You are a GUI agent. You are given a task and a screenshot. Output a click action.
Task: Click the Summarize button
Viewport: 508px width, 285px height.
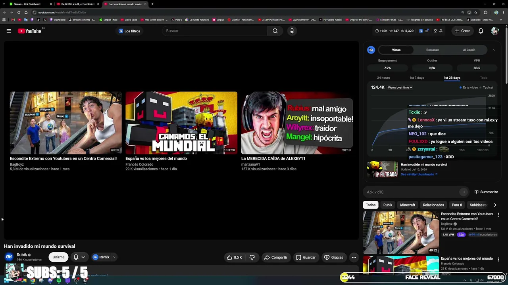tap(486, 192)
